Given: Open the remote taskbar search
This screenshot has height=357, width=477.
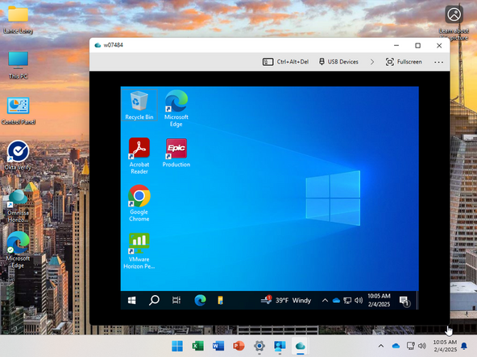Looking at the screenshot, I should click(x=154, y=301).
